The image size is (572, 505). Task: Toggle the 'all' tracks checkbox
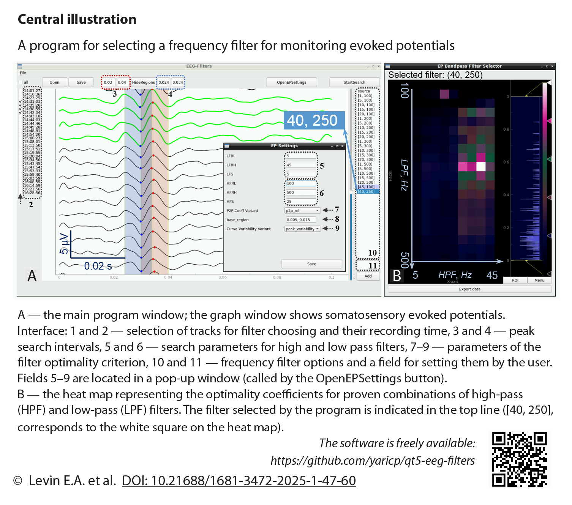coord(21,82)
